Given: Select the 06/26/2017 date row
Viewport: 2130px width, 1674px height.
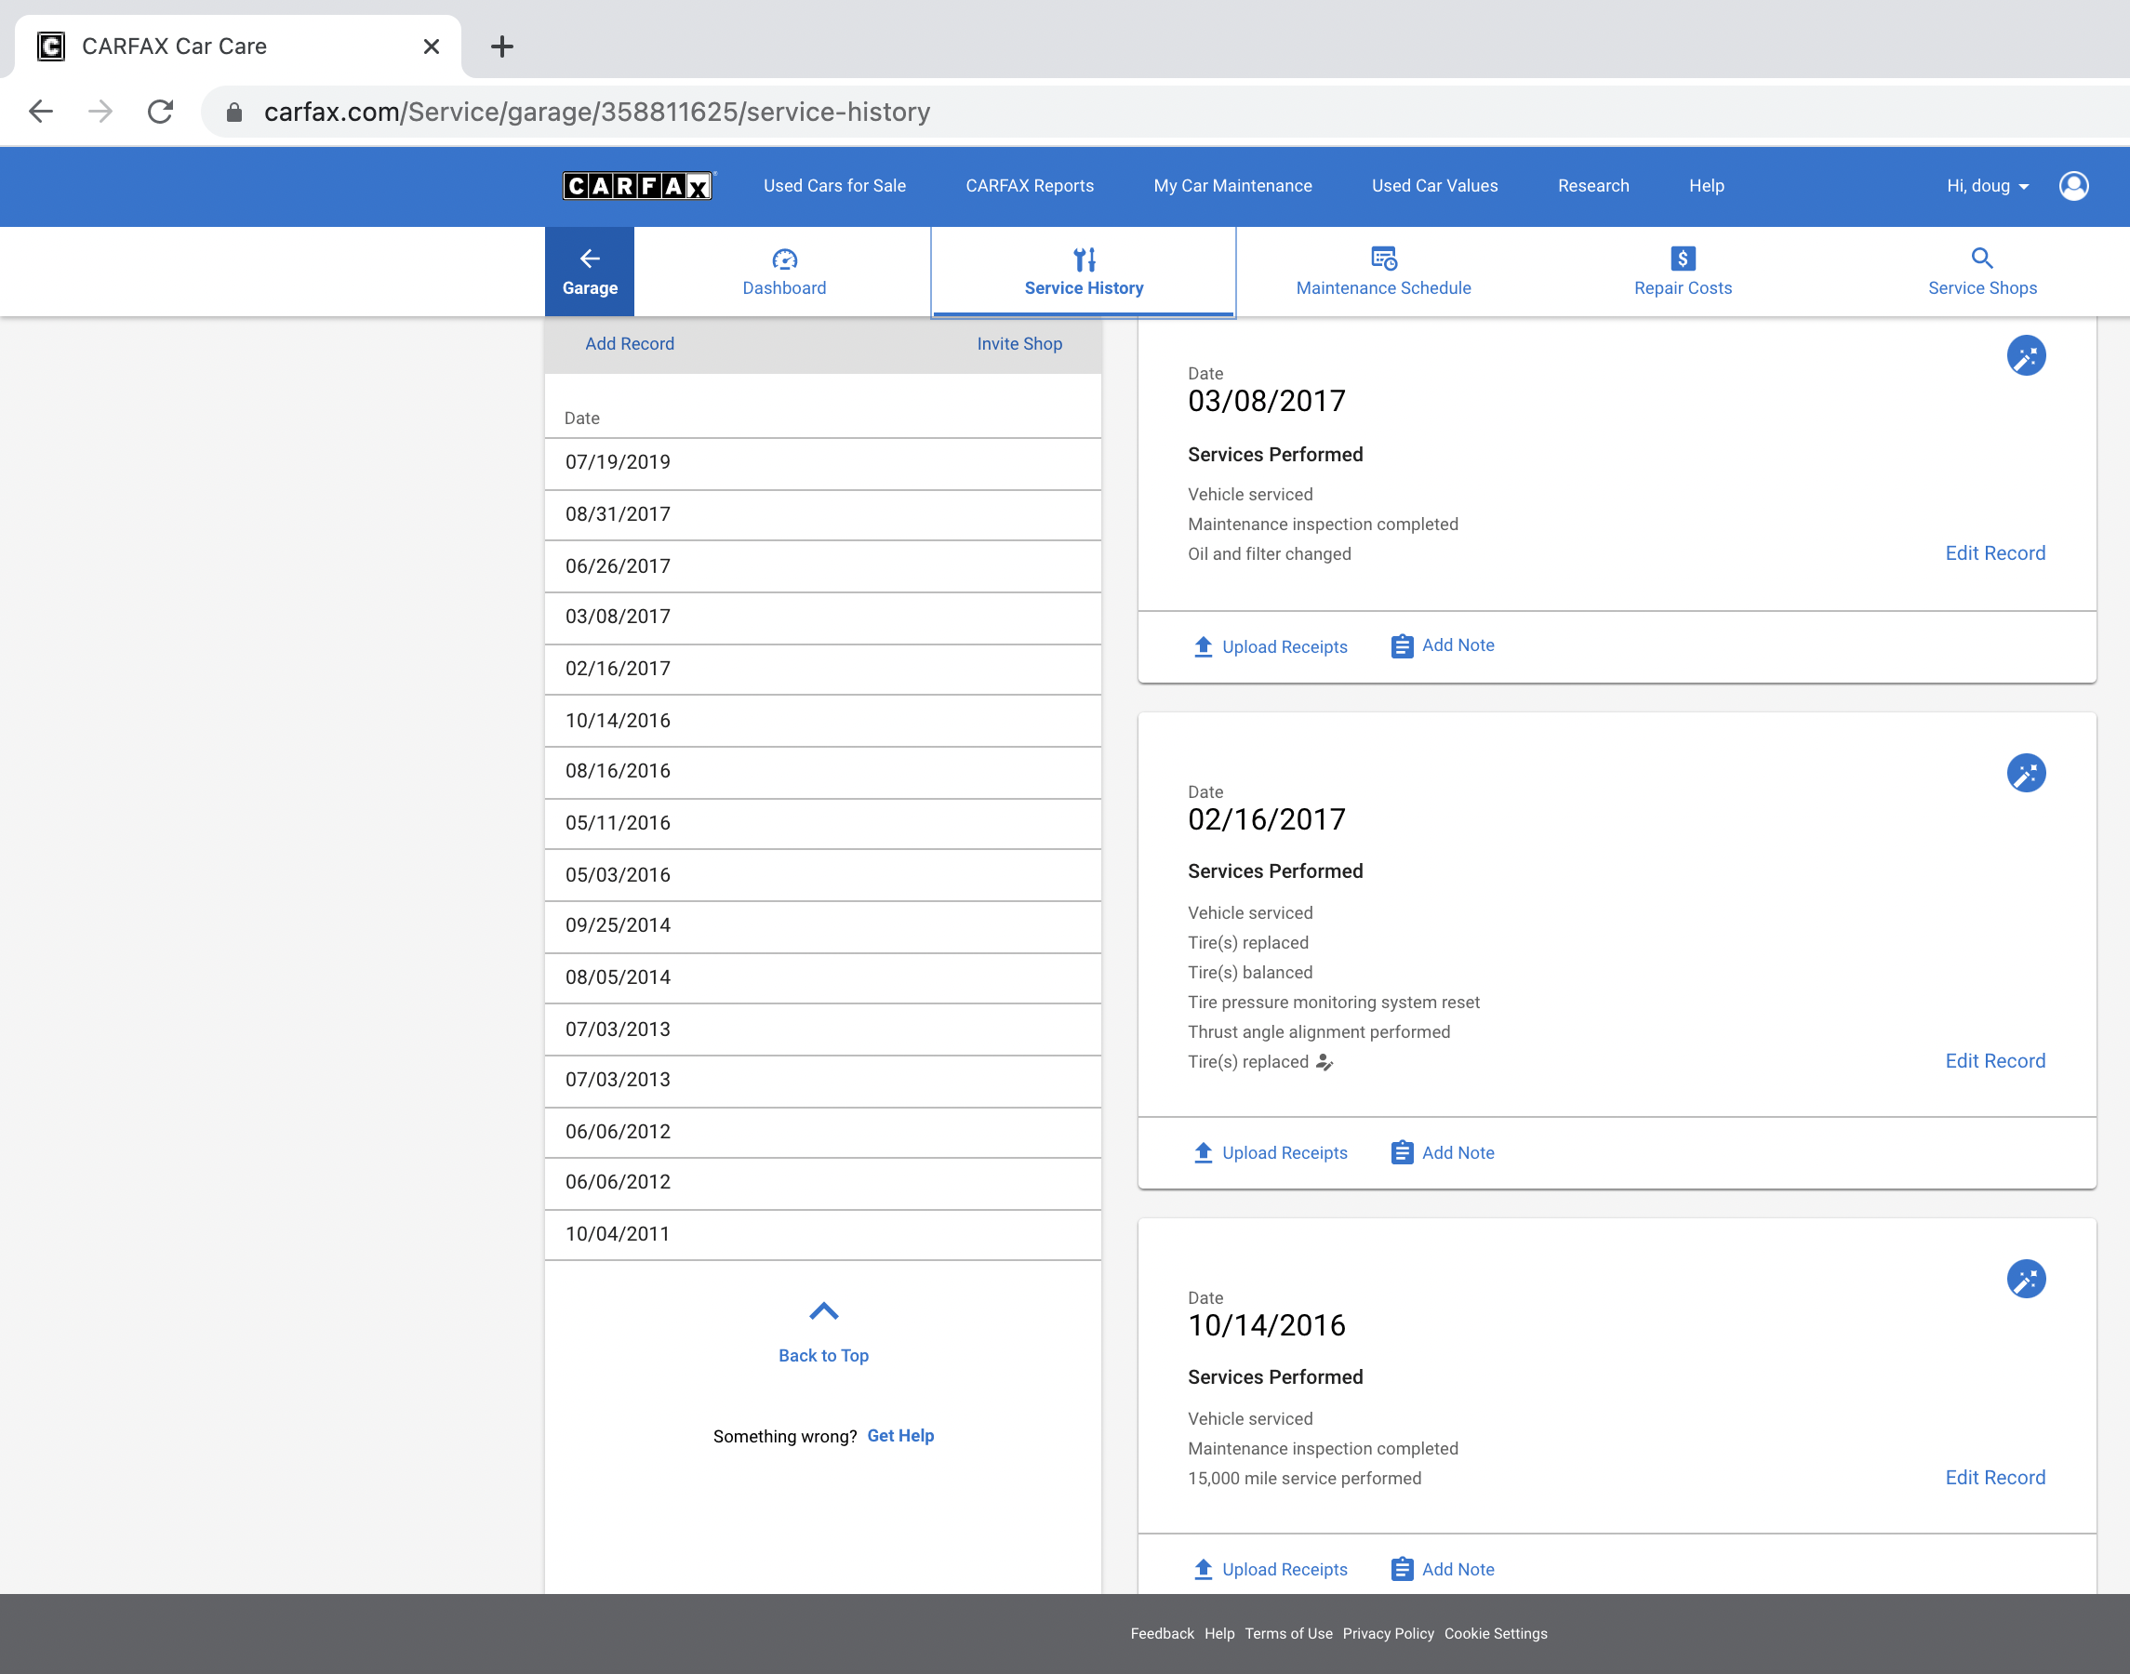Looking at the screenshot, I should click(x=822, y=566).
